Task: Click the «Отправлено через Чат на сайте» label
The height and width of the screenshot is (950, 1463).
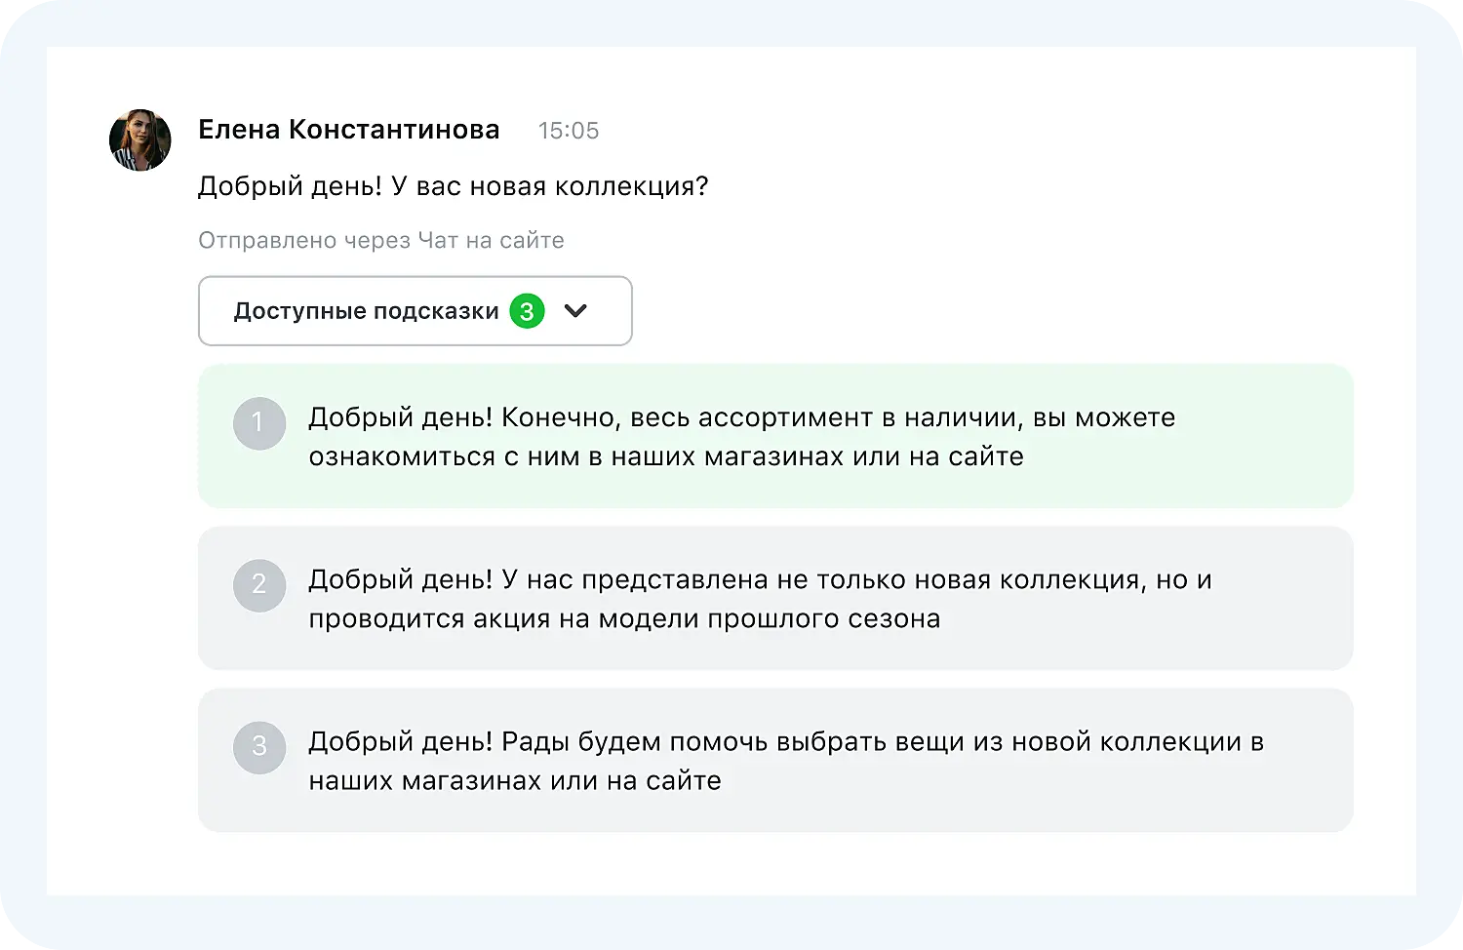Action: pos(381,240)
